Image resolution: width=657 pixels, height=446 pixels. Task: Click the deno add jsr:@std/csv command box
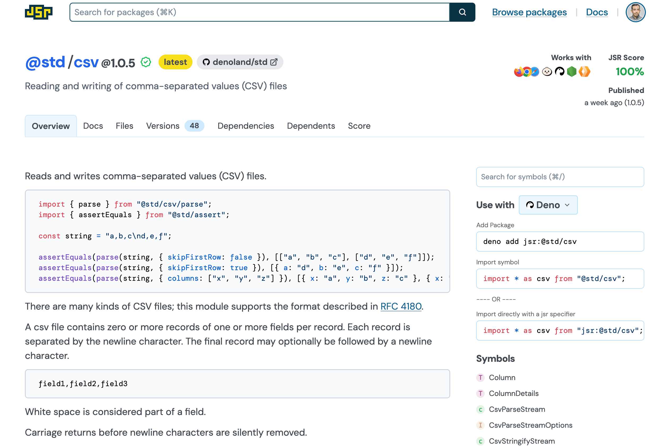coord(560,242)
